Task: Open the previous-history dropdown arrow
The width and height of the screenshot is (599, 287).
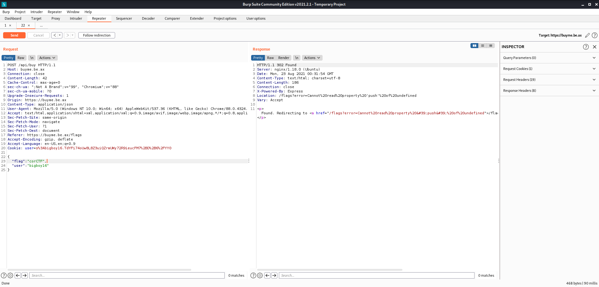Action: 60,35
